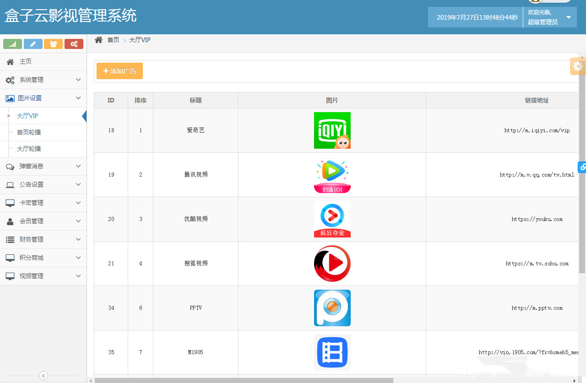586x383 pixels.
Task: Click the PPTV logo image
Action: click(332, 308)
